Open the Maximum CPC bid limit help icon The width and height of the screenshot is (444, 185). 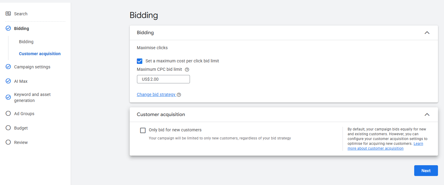tap(187, 70)
